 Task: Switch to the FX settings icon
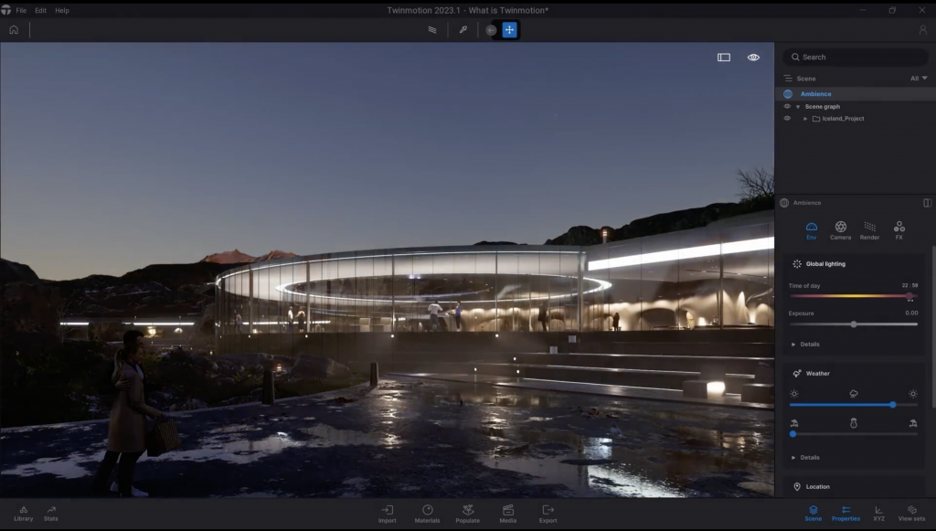click(899, 228)
